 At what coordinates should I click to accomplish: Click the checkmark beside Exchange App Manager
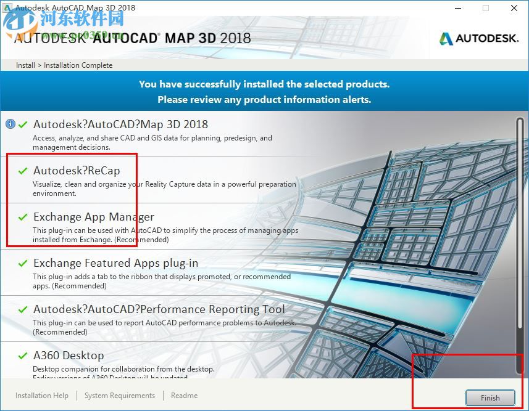click(24, 217)
